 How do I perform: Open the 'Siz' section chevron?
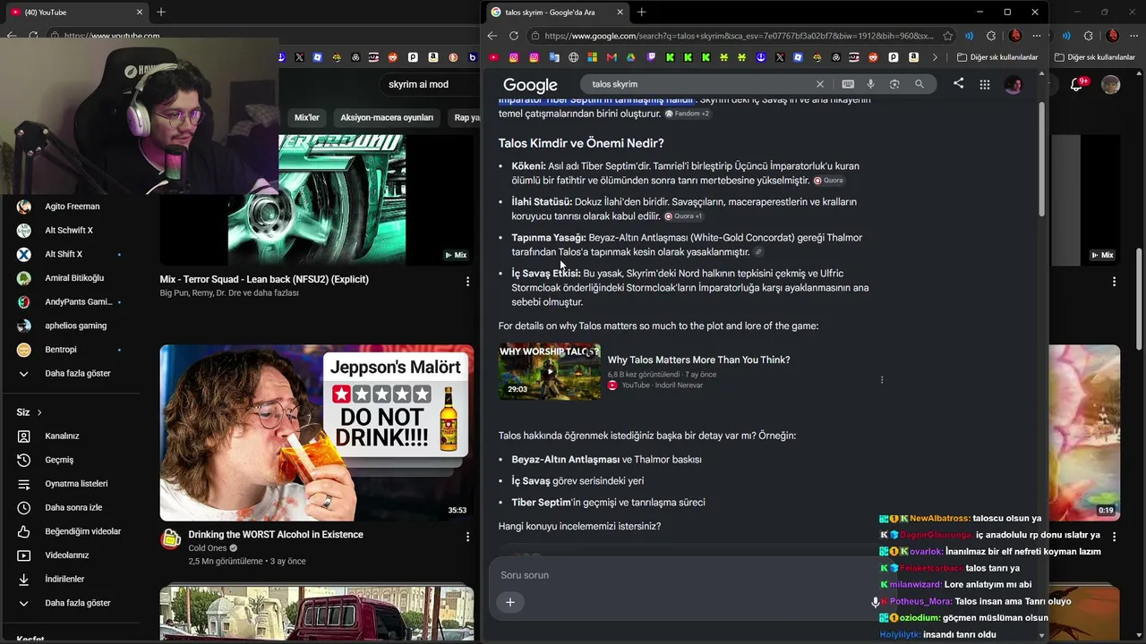click(39, 412)
